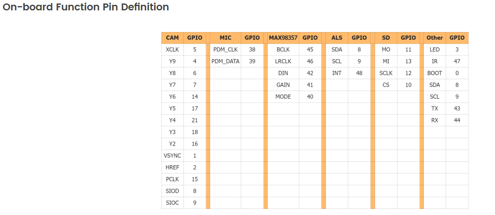Click the MIC table header

click(x=226, y=38)
